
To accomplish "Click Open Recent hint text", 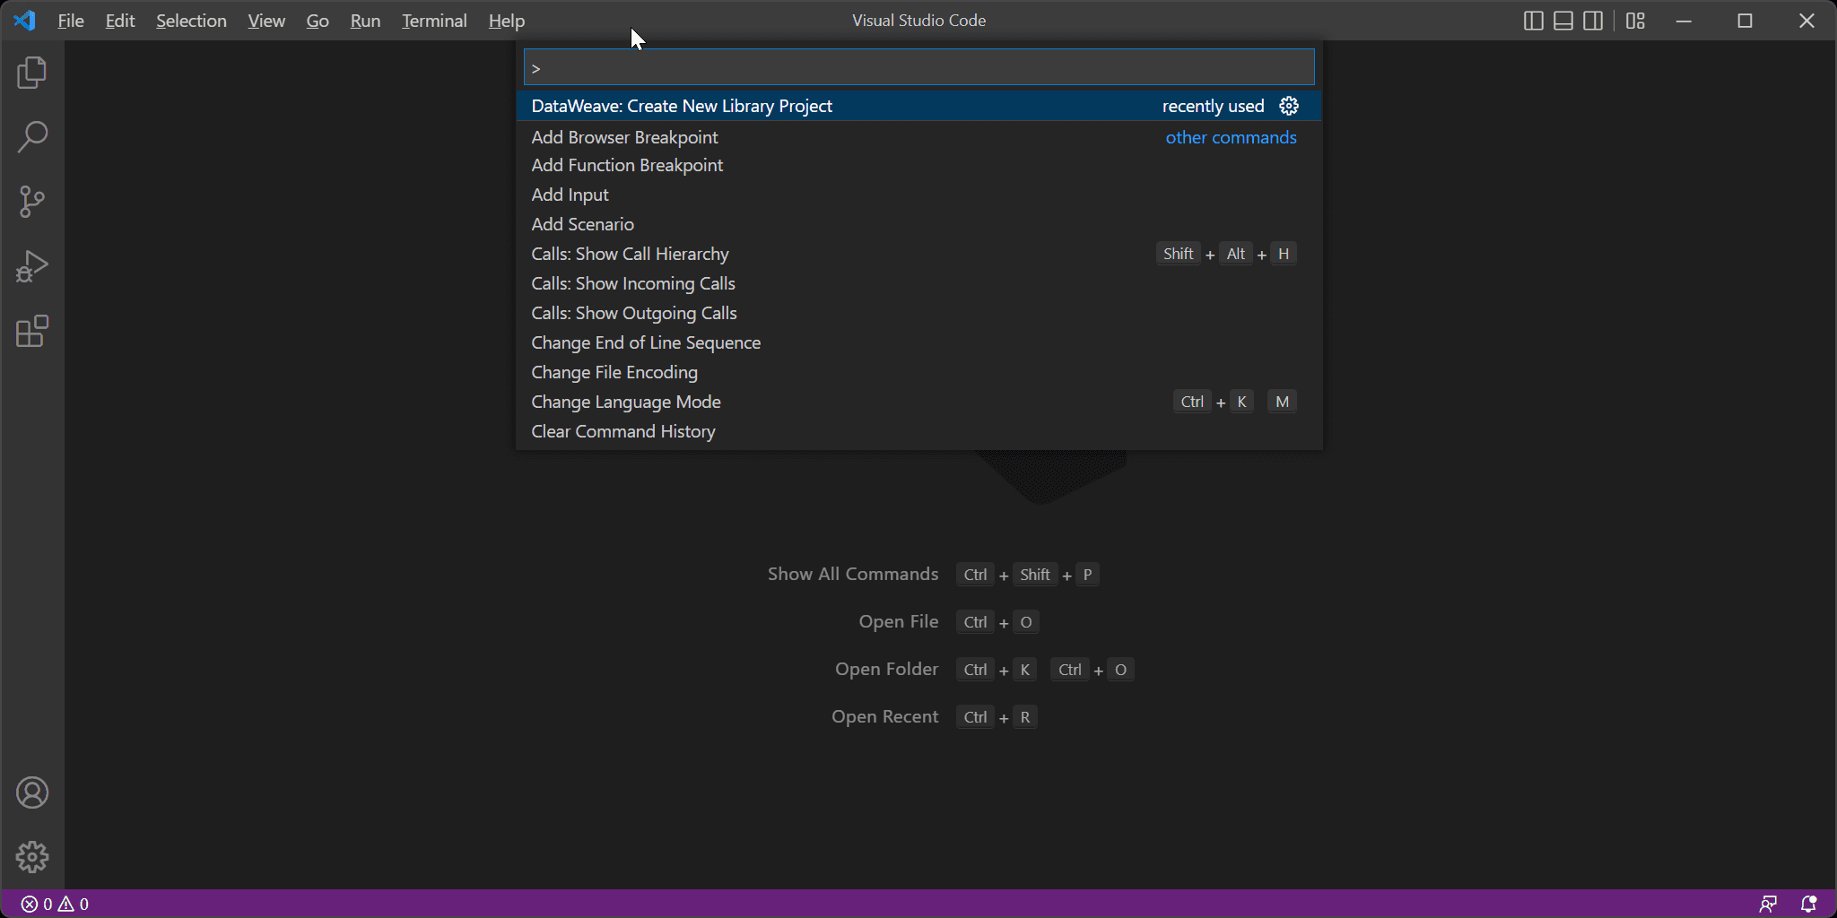I will click(885, 716).
